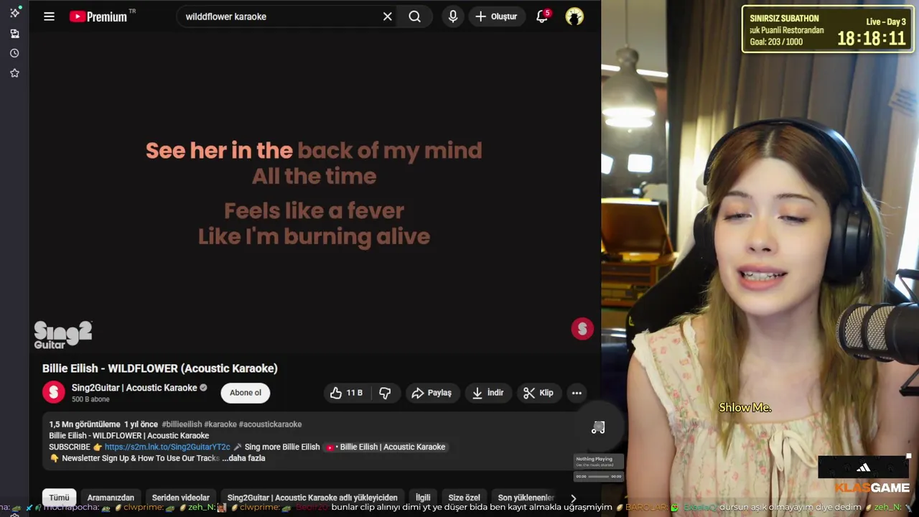Click the 1,5 Mn görüntüleme view count
This screenshot has height=517, width=919.
pyautogui.click(x=85, y=424)
